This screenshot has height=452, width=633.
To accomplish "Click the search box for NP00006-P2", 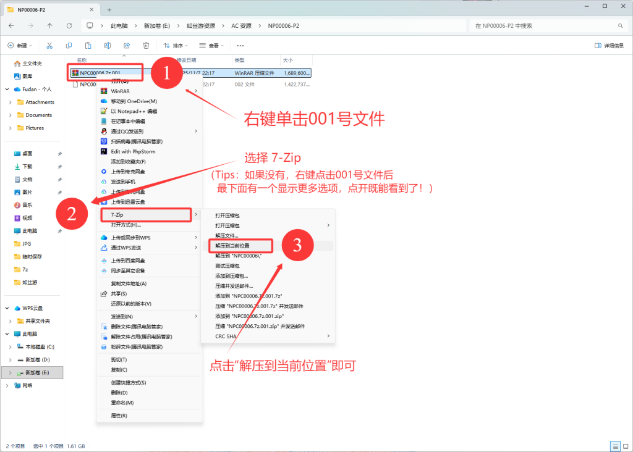I will click(x=544, y=26).
